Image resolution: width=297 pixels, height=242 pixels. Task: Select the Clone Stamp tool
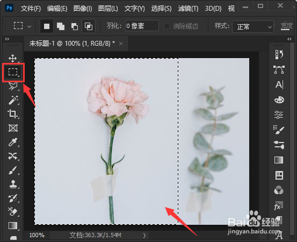pos(13,184)
